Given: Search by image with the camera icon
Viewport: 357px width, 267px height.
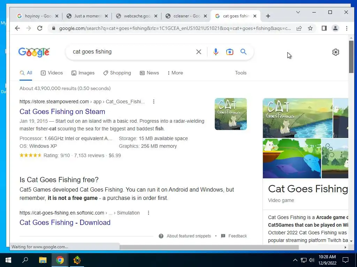Looking at the screenshot, I should point(229,52).
